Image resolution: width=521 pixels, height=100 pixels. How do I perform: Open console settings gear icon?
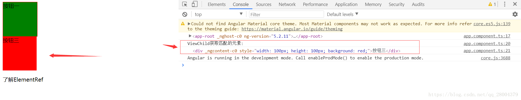coord(515,14)
